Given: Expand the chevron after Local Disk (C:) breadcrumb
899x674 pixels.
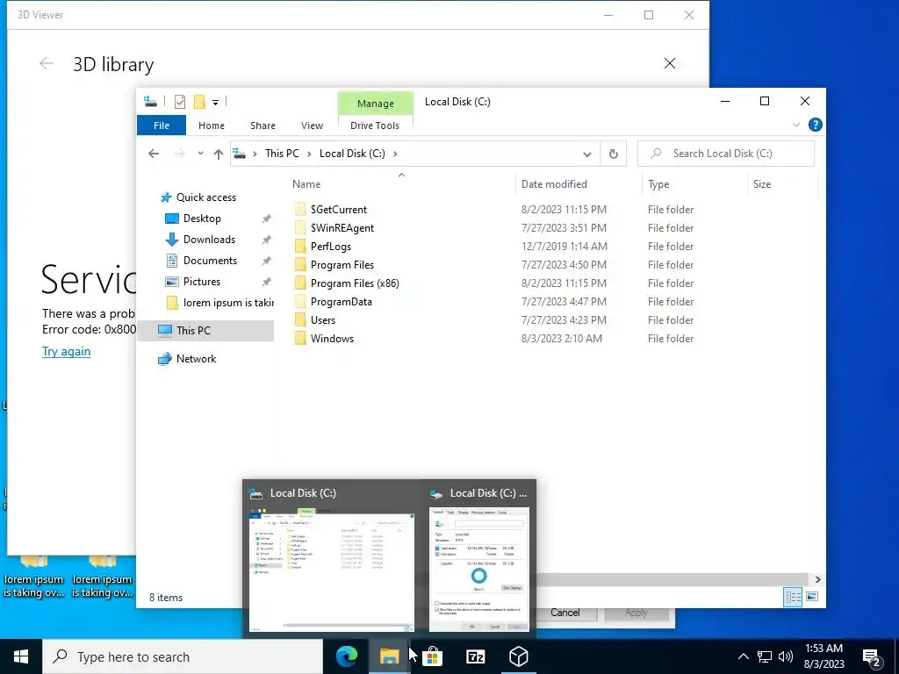Looking at the screenshot, I should (x=395, y=154).
